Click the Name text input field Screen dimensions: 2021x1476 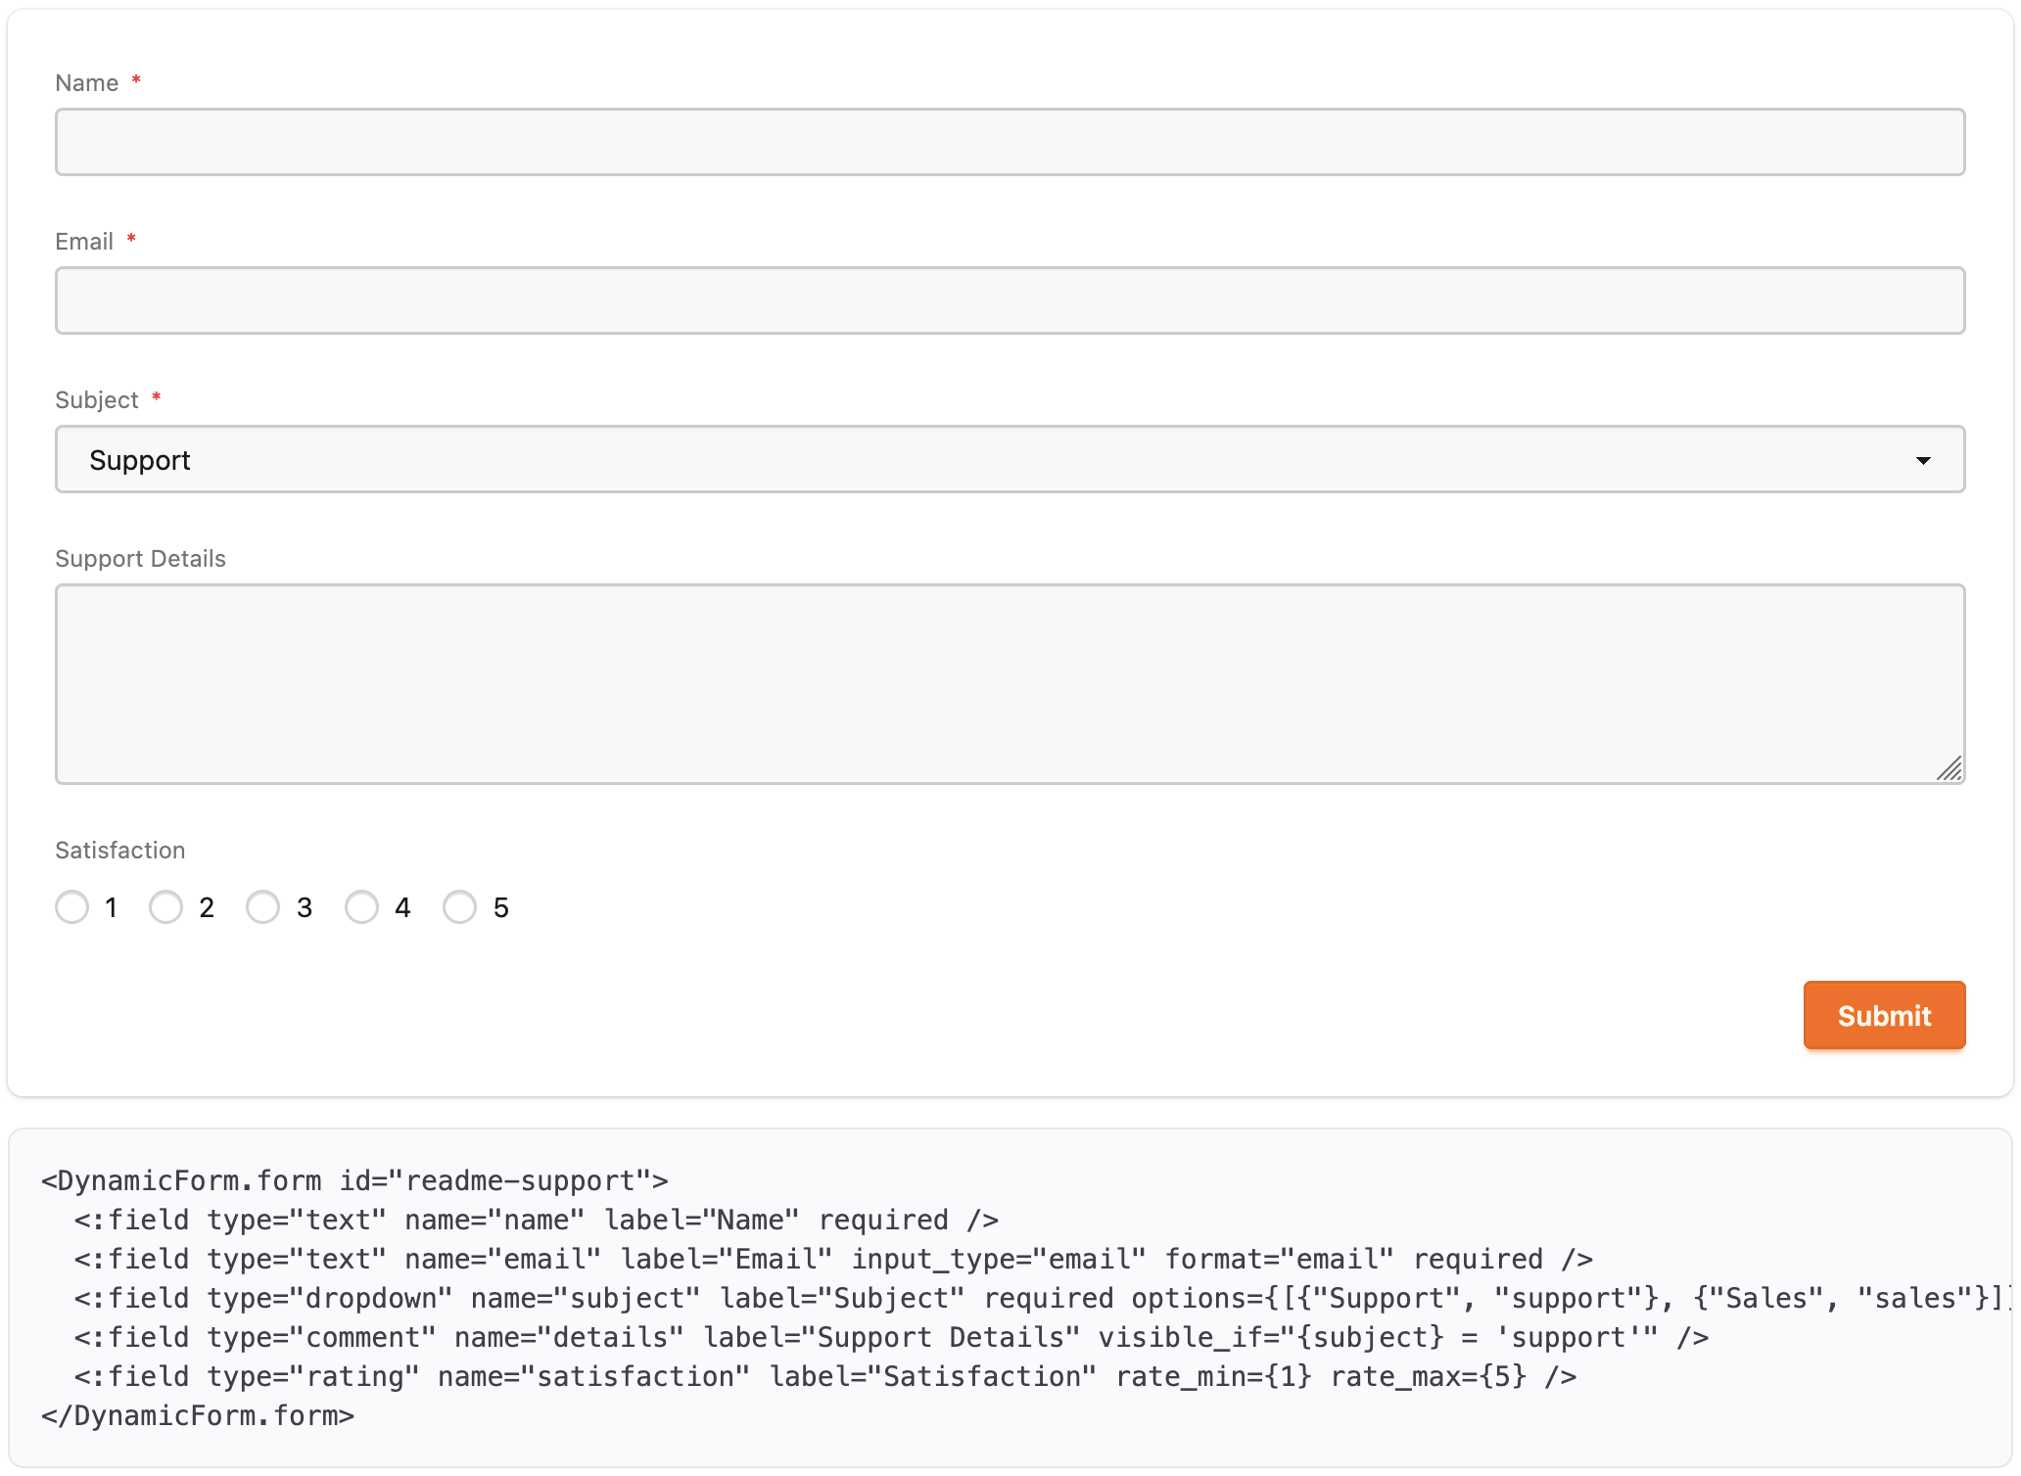click(1010, 142)
